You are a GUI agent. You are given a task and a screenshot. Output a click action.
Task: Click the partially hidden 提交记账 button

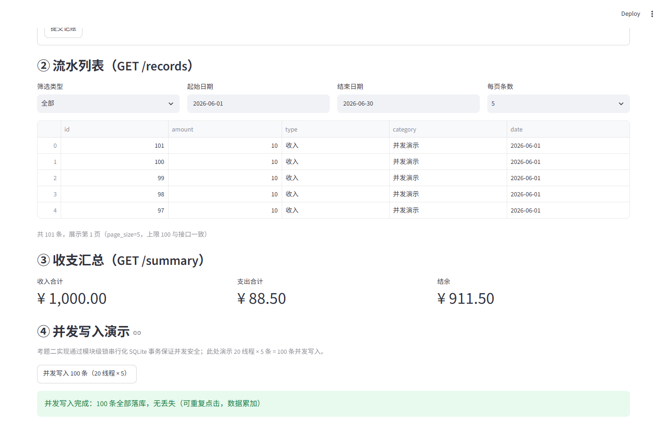pos(63,31)
